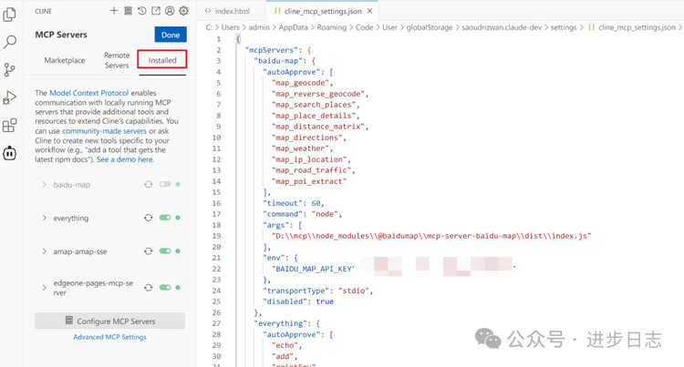Expand the baidu-map server row
Viewport: 684px width, 367px height.
point(44,185)
